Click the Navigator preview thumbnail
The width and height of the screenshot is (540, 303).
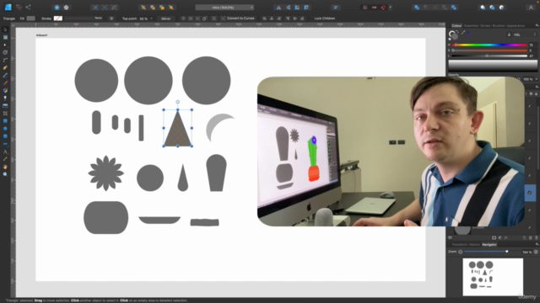(x=493, y=277)
